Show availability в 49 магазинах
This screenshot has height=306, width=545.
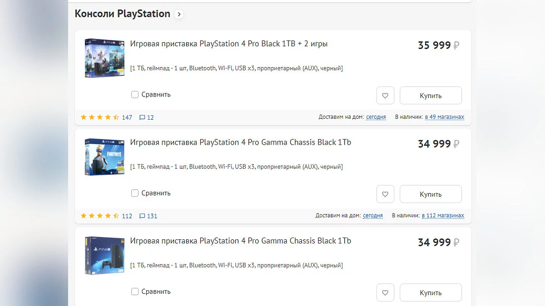[445, 117]
